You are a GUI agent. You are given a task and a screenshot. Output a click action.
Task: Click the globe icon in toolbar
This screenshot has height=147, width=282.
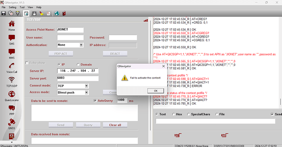57,13
